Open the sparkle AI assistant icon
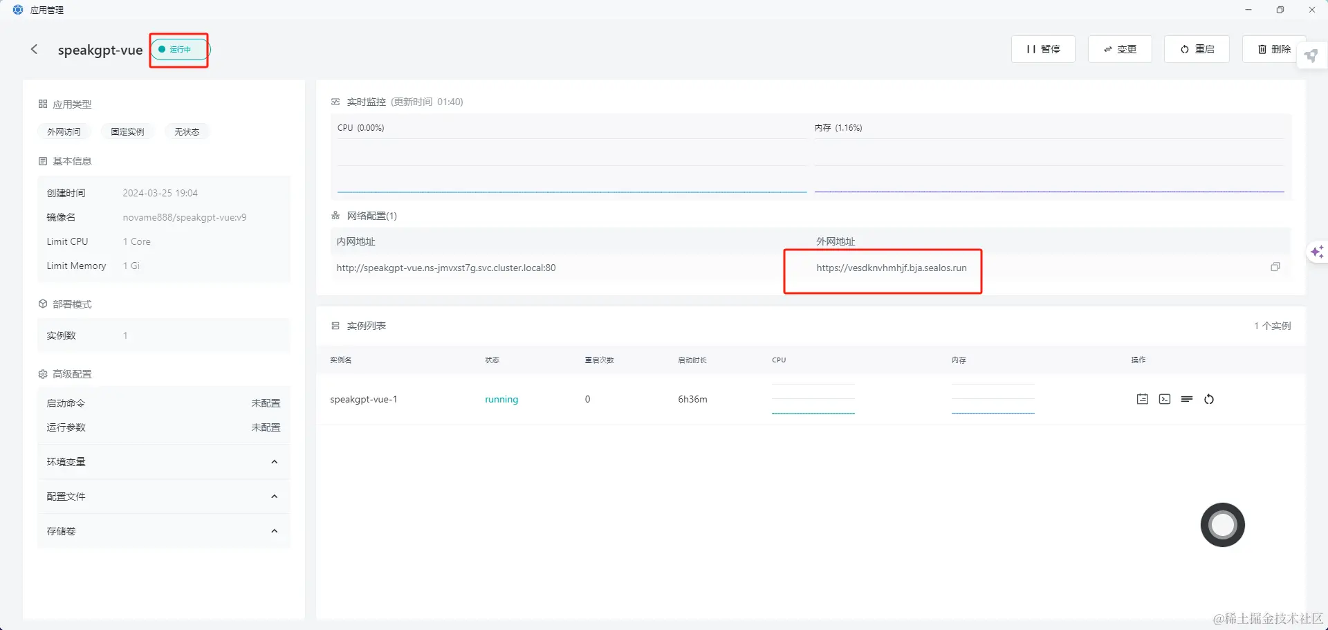Image resolution: width=1328 pixels, height=630 pixels. click(x=1317, y=252)
